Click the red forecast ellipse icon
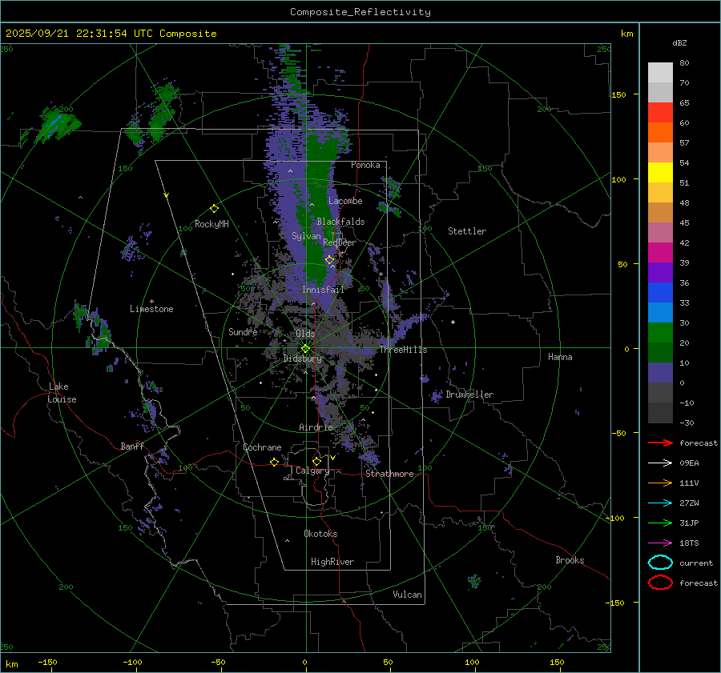721x673 pixels. tap(660, 583)
